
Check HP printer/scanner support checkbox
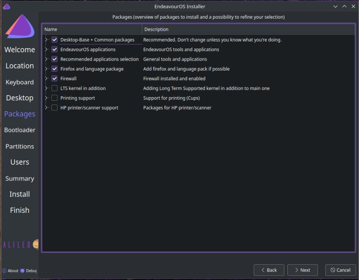[x=54, y=108]
